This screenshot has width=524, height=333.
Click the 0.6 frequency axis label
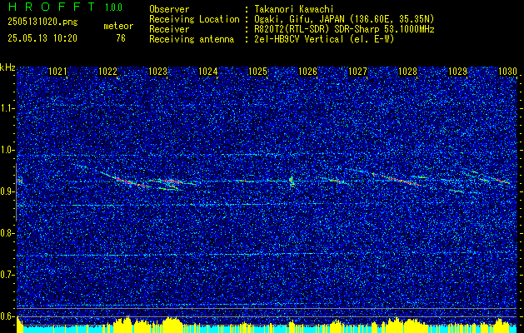coord(7,316)
